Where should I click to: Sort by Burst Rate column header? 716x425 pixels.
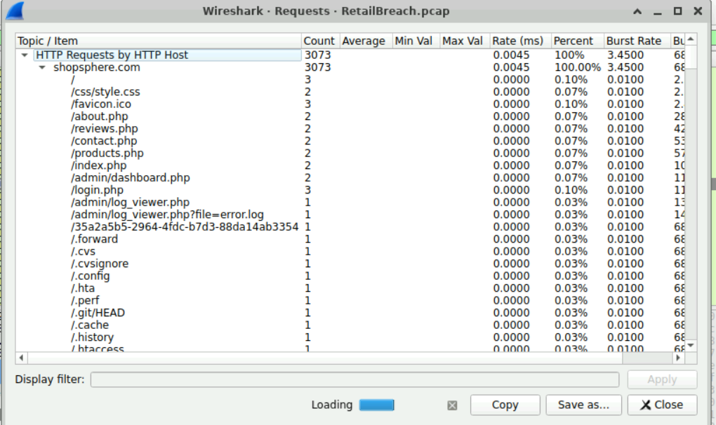pos(637,41)
